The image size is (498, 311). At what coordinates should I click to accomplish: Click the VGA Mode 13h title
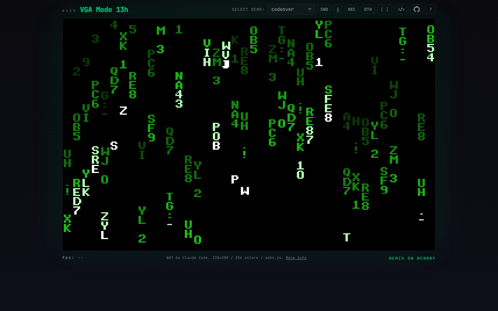click(x=103, y=10)
